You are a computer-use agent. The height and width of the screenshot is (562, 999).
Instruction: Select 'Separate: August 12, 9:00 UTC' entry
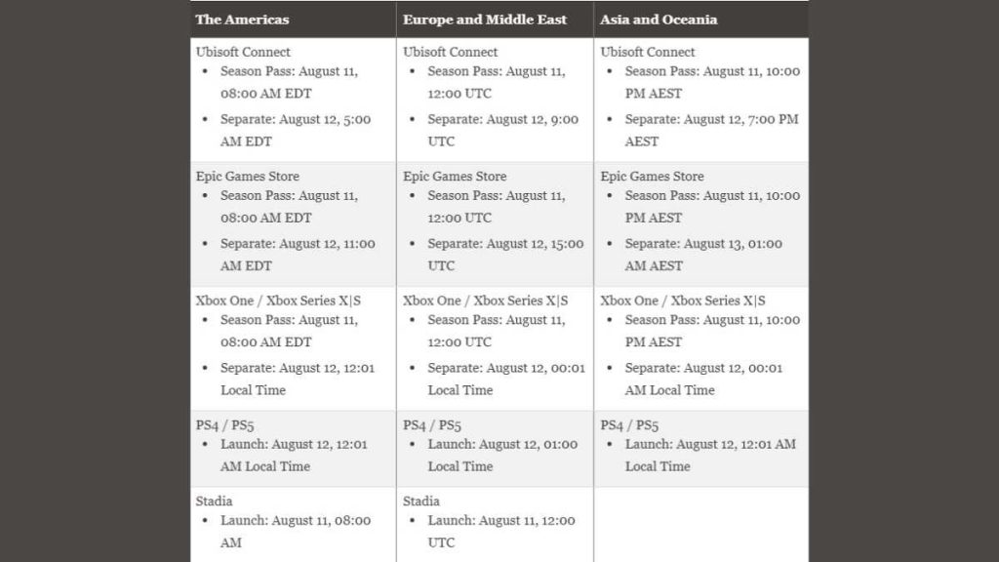pos(502,130)
